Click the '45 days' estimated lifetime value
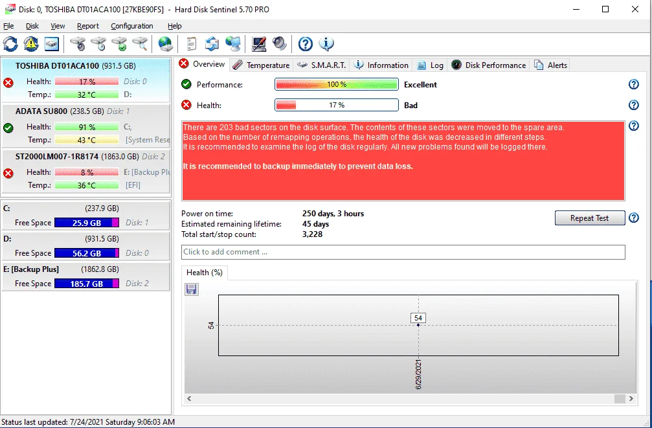Viewport: 652px width, 428px height. [x=315, y=224]
